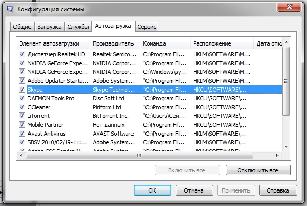Image resolution: width=307 pixels, height=206 pixels.
Task: Click the AVAST Software cell
Action: (x=113, y=134)
